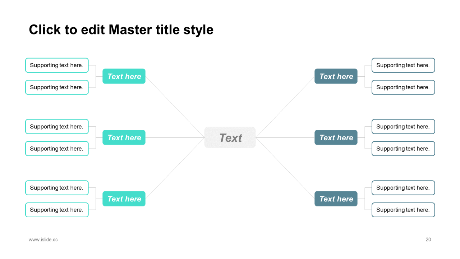Click the last blue-outlined Supporting text box
The width and height of the screenshot is (460, 259).
403,210
